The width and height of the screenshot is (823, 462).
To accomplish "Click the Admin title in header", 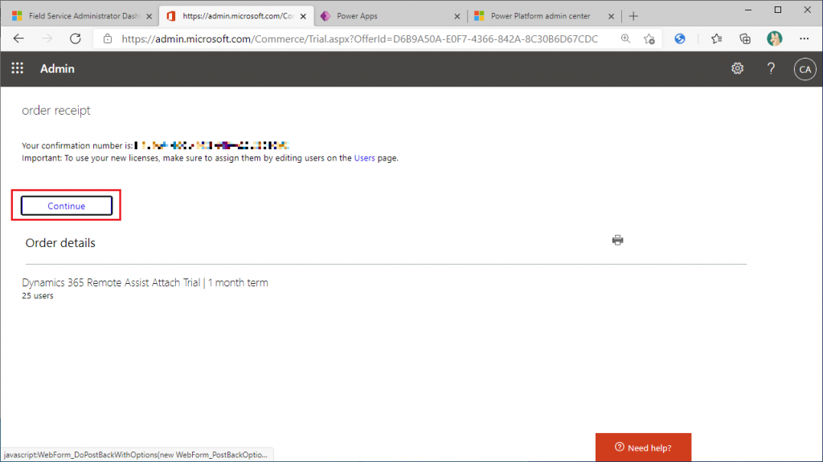I will (x=57, y=69).
